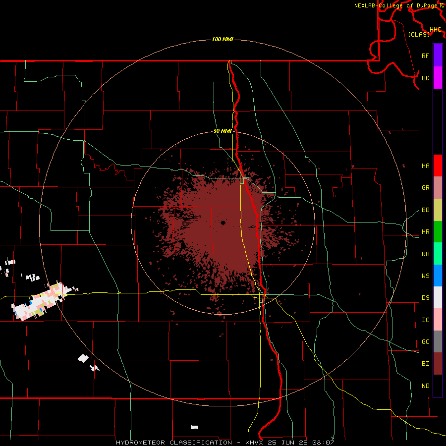
Task: Select the BI biological dark red swatch
Action: click(438, 364)
